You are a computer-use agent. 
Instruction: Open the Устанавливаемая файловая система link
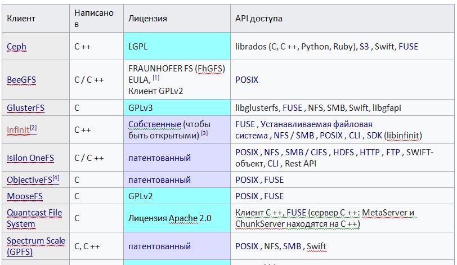[x=304, y=130]
